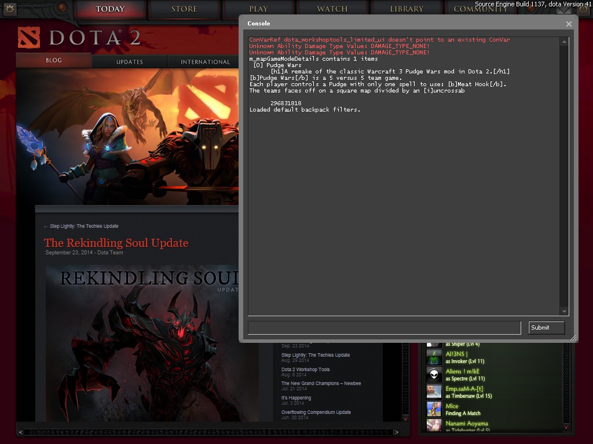Switch to the STORE tab
593x444 pixels.
pos(184,9)
